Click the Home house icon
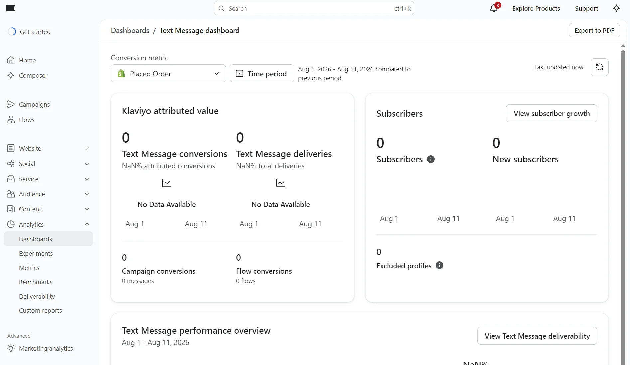 pos(11,60)
